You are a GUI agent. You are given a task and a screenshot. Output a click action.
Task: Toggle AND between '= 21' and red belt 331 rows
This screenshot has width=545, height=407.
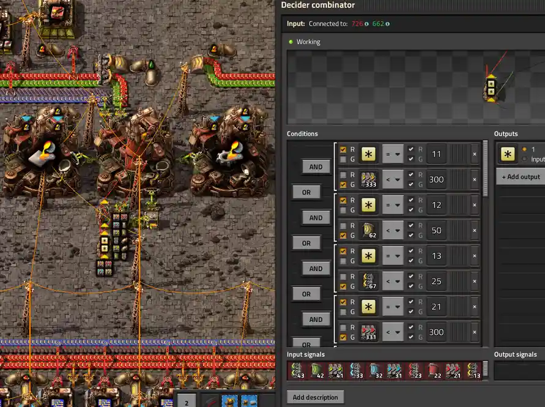click(x=316, y=319)
